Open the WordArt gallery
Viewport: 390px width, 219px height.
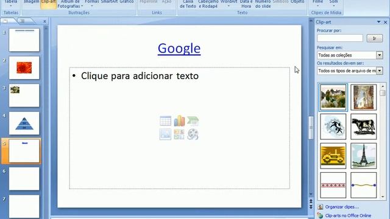tap(229, 4)
